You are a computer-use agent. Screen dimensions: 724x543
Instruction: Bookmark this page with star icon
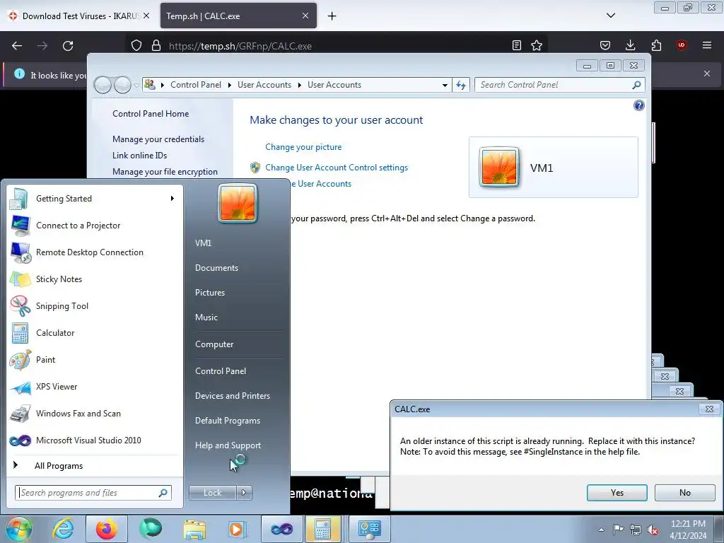tap(537, 45)
